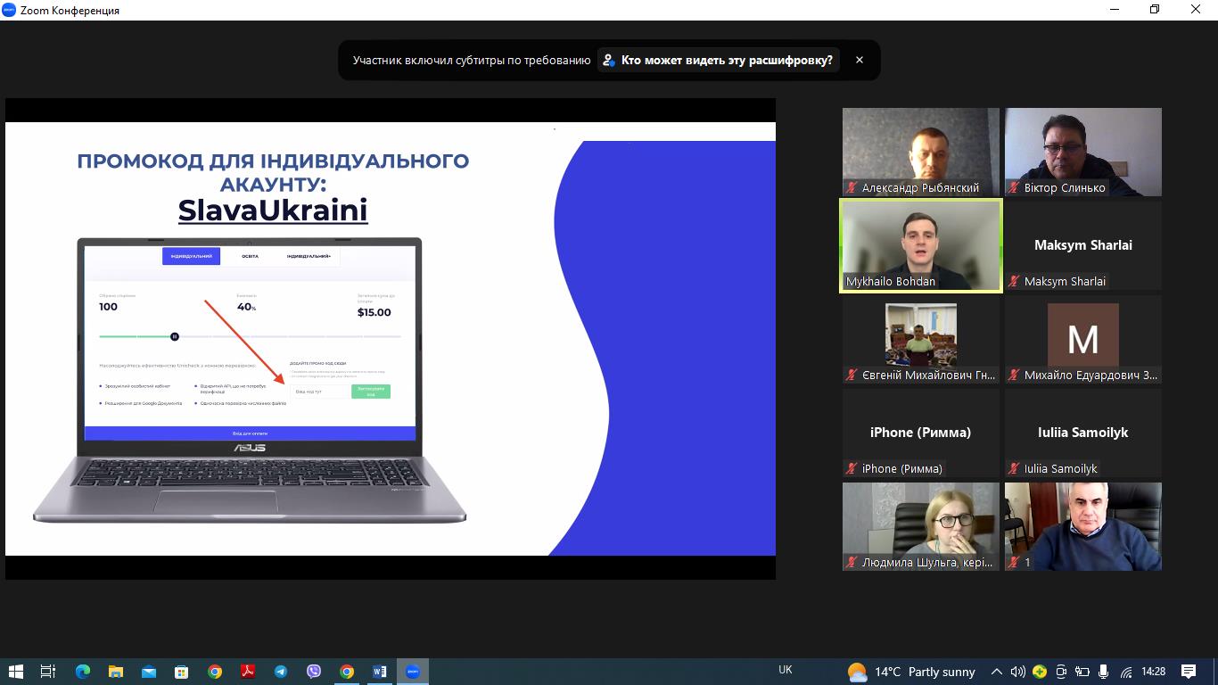The height and width of the screenshot is (685, 1218).
Task: Click muted mic icon beside Iuliia Samoilyk label
Action: pyautogui.click(x=1014, y=469)
